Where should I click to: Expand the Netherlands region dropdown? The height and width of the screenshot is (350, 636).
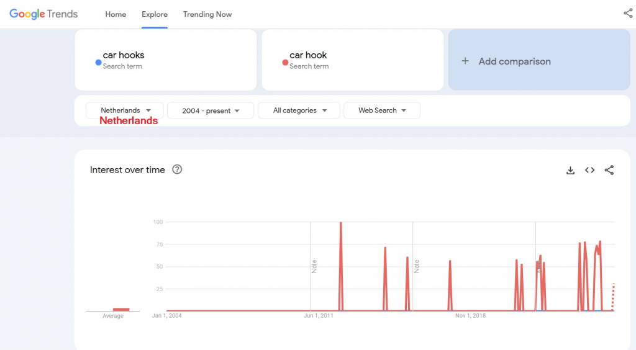point(125,110)
